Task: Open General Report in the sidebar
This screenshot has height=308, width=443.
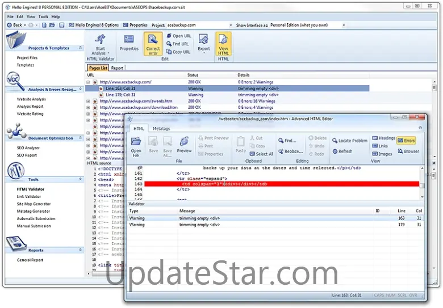Action: tap(30, 260)
